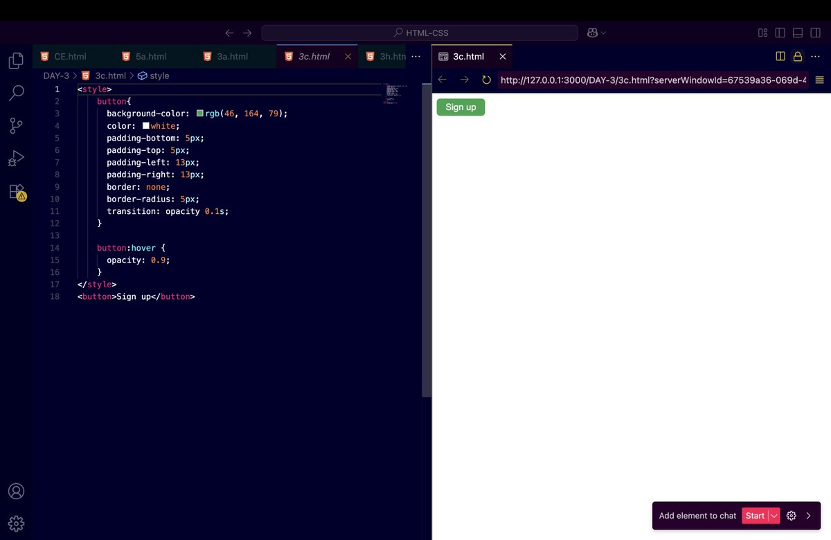Image resolution: width=831 pixels, height=540 pixels.
Task: Open the preview hamburger menu
Action: coord(820,80)
